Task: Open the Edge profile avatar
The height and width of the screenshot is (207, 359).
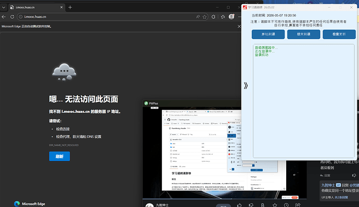Action: coord(232,17)
